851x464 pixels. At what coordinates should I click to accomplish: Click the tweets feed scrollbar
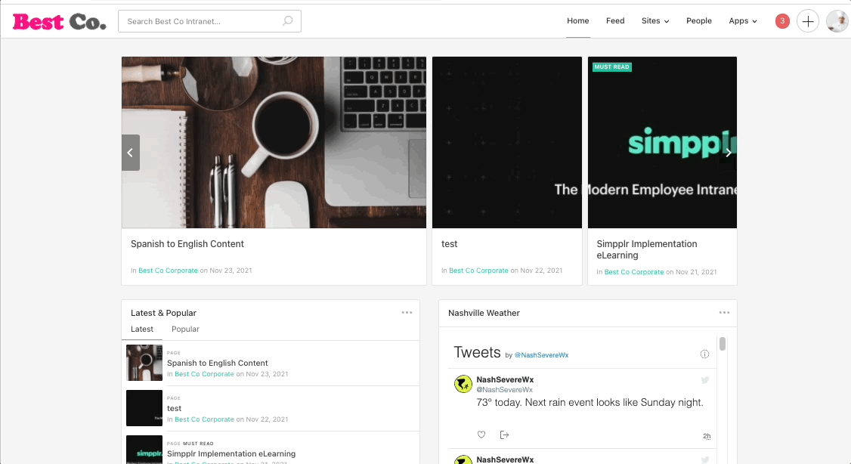click(x=723, y=344)
